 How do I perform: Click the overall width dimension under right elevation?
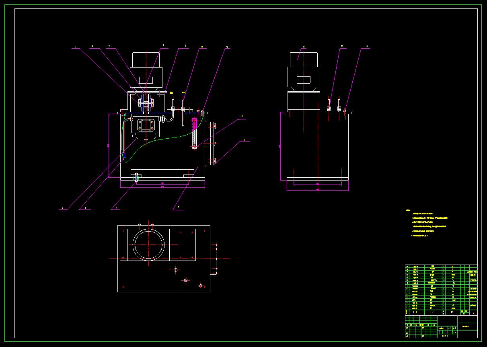318,190
